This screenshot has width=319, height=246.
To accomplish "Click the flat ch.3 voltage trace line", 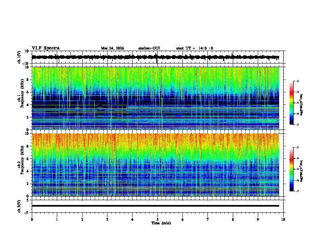I will tap(155, 206).
